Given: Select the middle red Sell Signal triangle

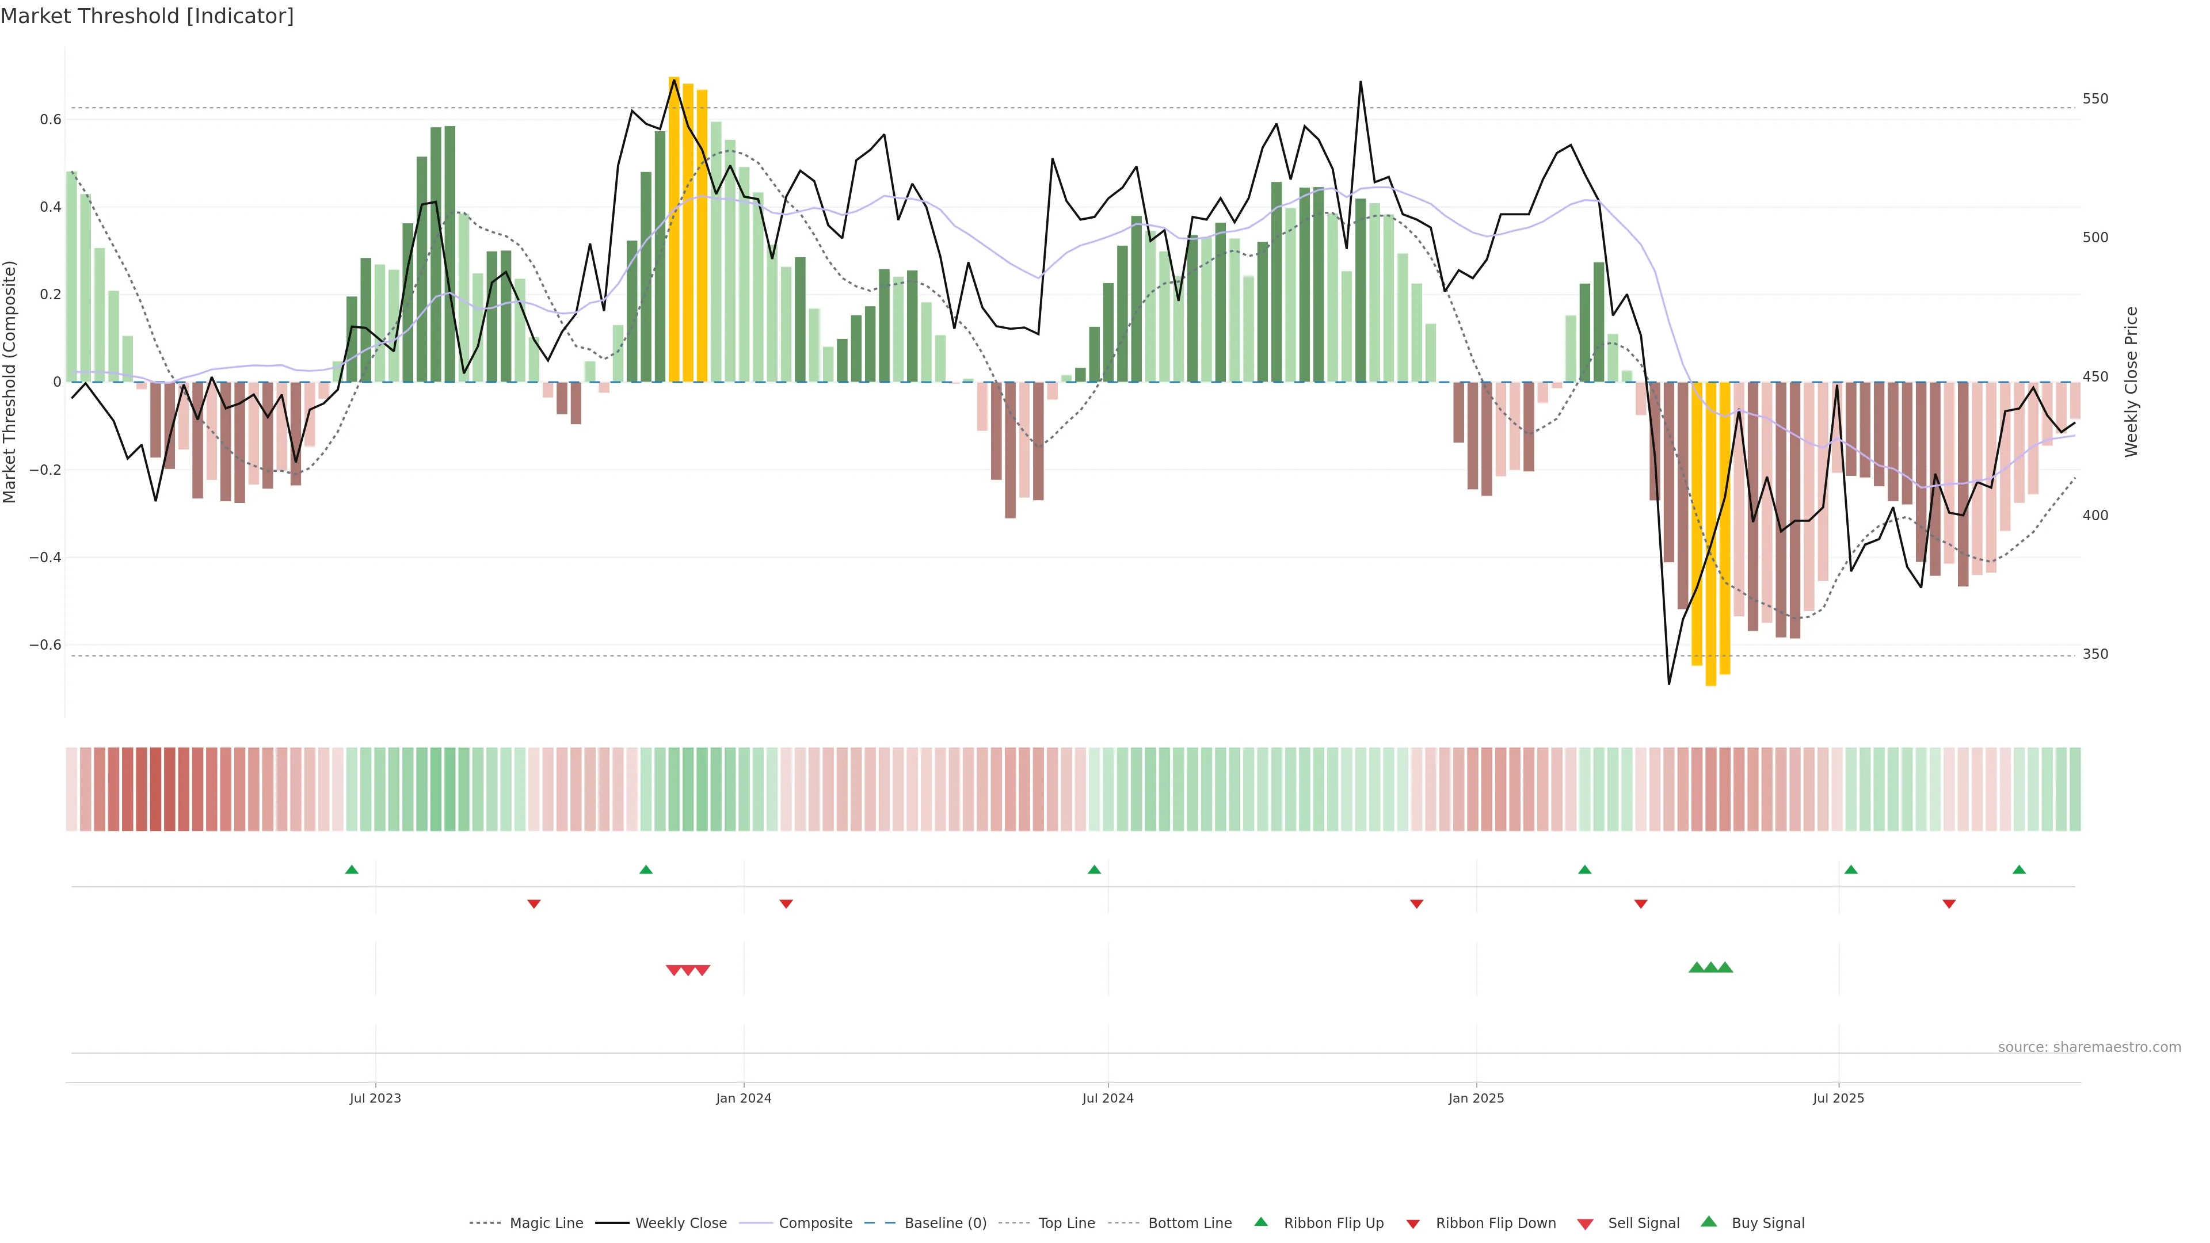Looking at the screenshot, I should coord(688,970).
